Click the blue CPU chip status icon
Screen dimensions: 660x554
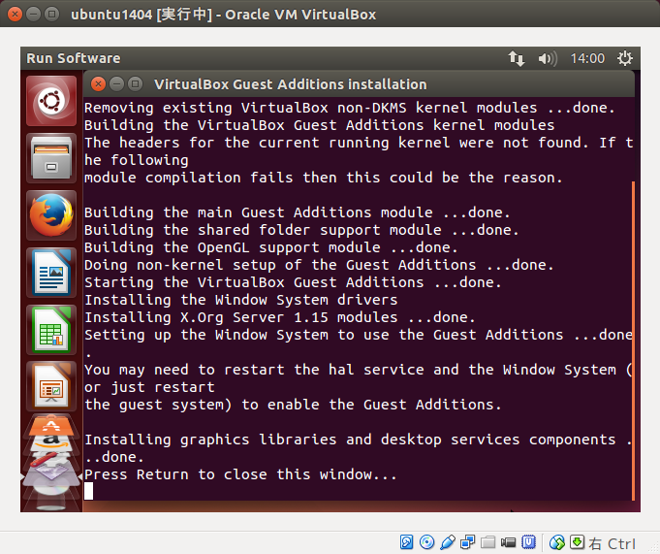pyautogui.click(x=528, y=541)
